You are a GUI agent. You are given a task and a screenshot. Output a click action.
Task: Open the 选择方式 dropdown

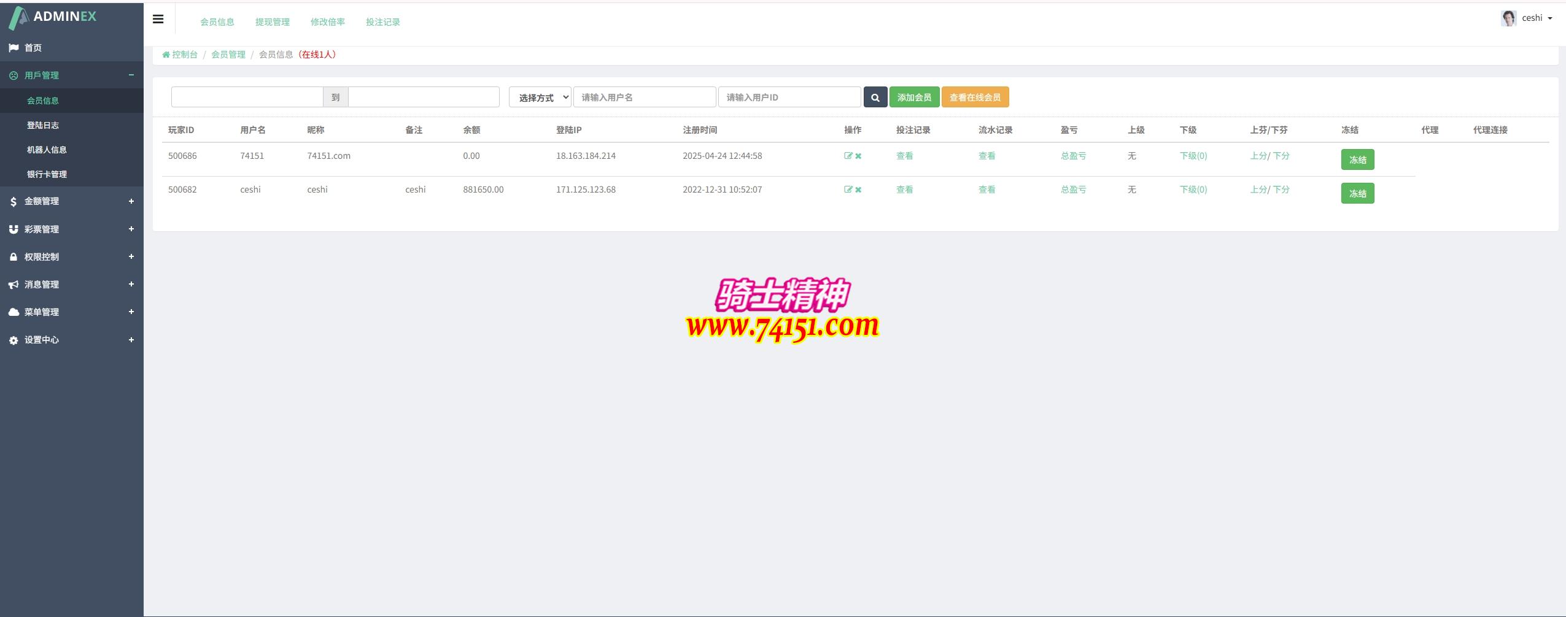[540, 98]
